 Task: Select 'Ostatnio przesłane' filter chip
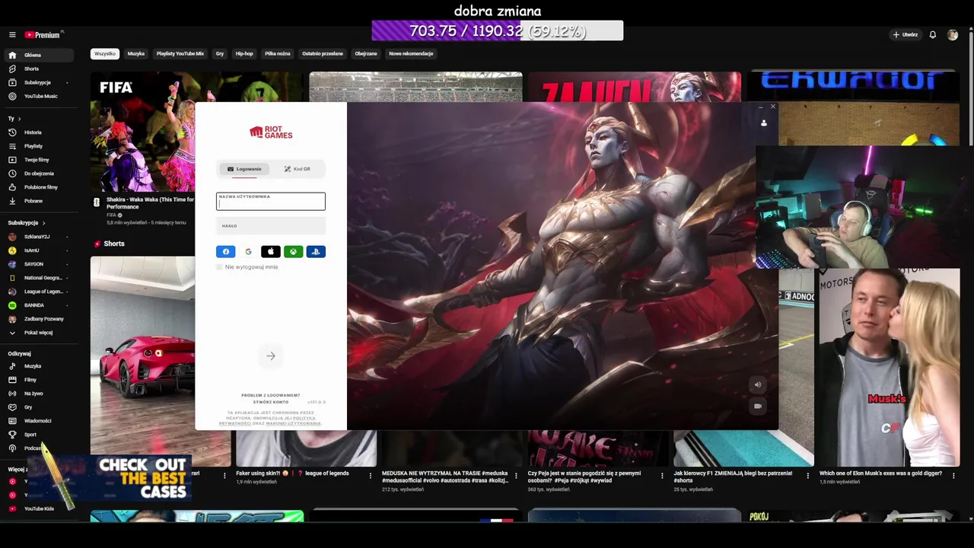pos(323,54)
